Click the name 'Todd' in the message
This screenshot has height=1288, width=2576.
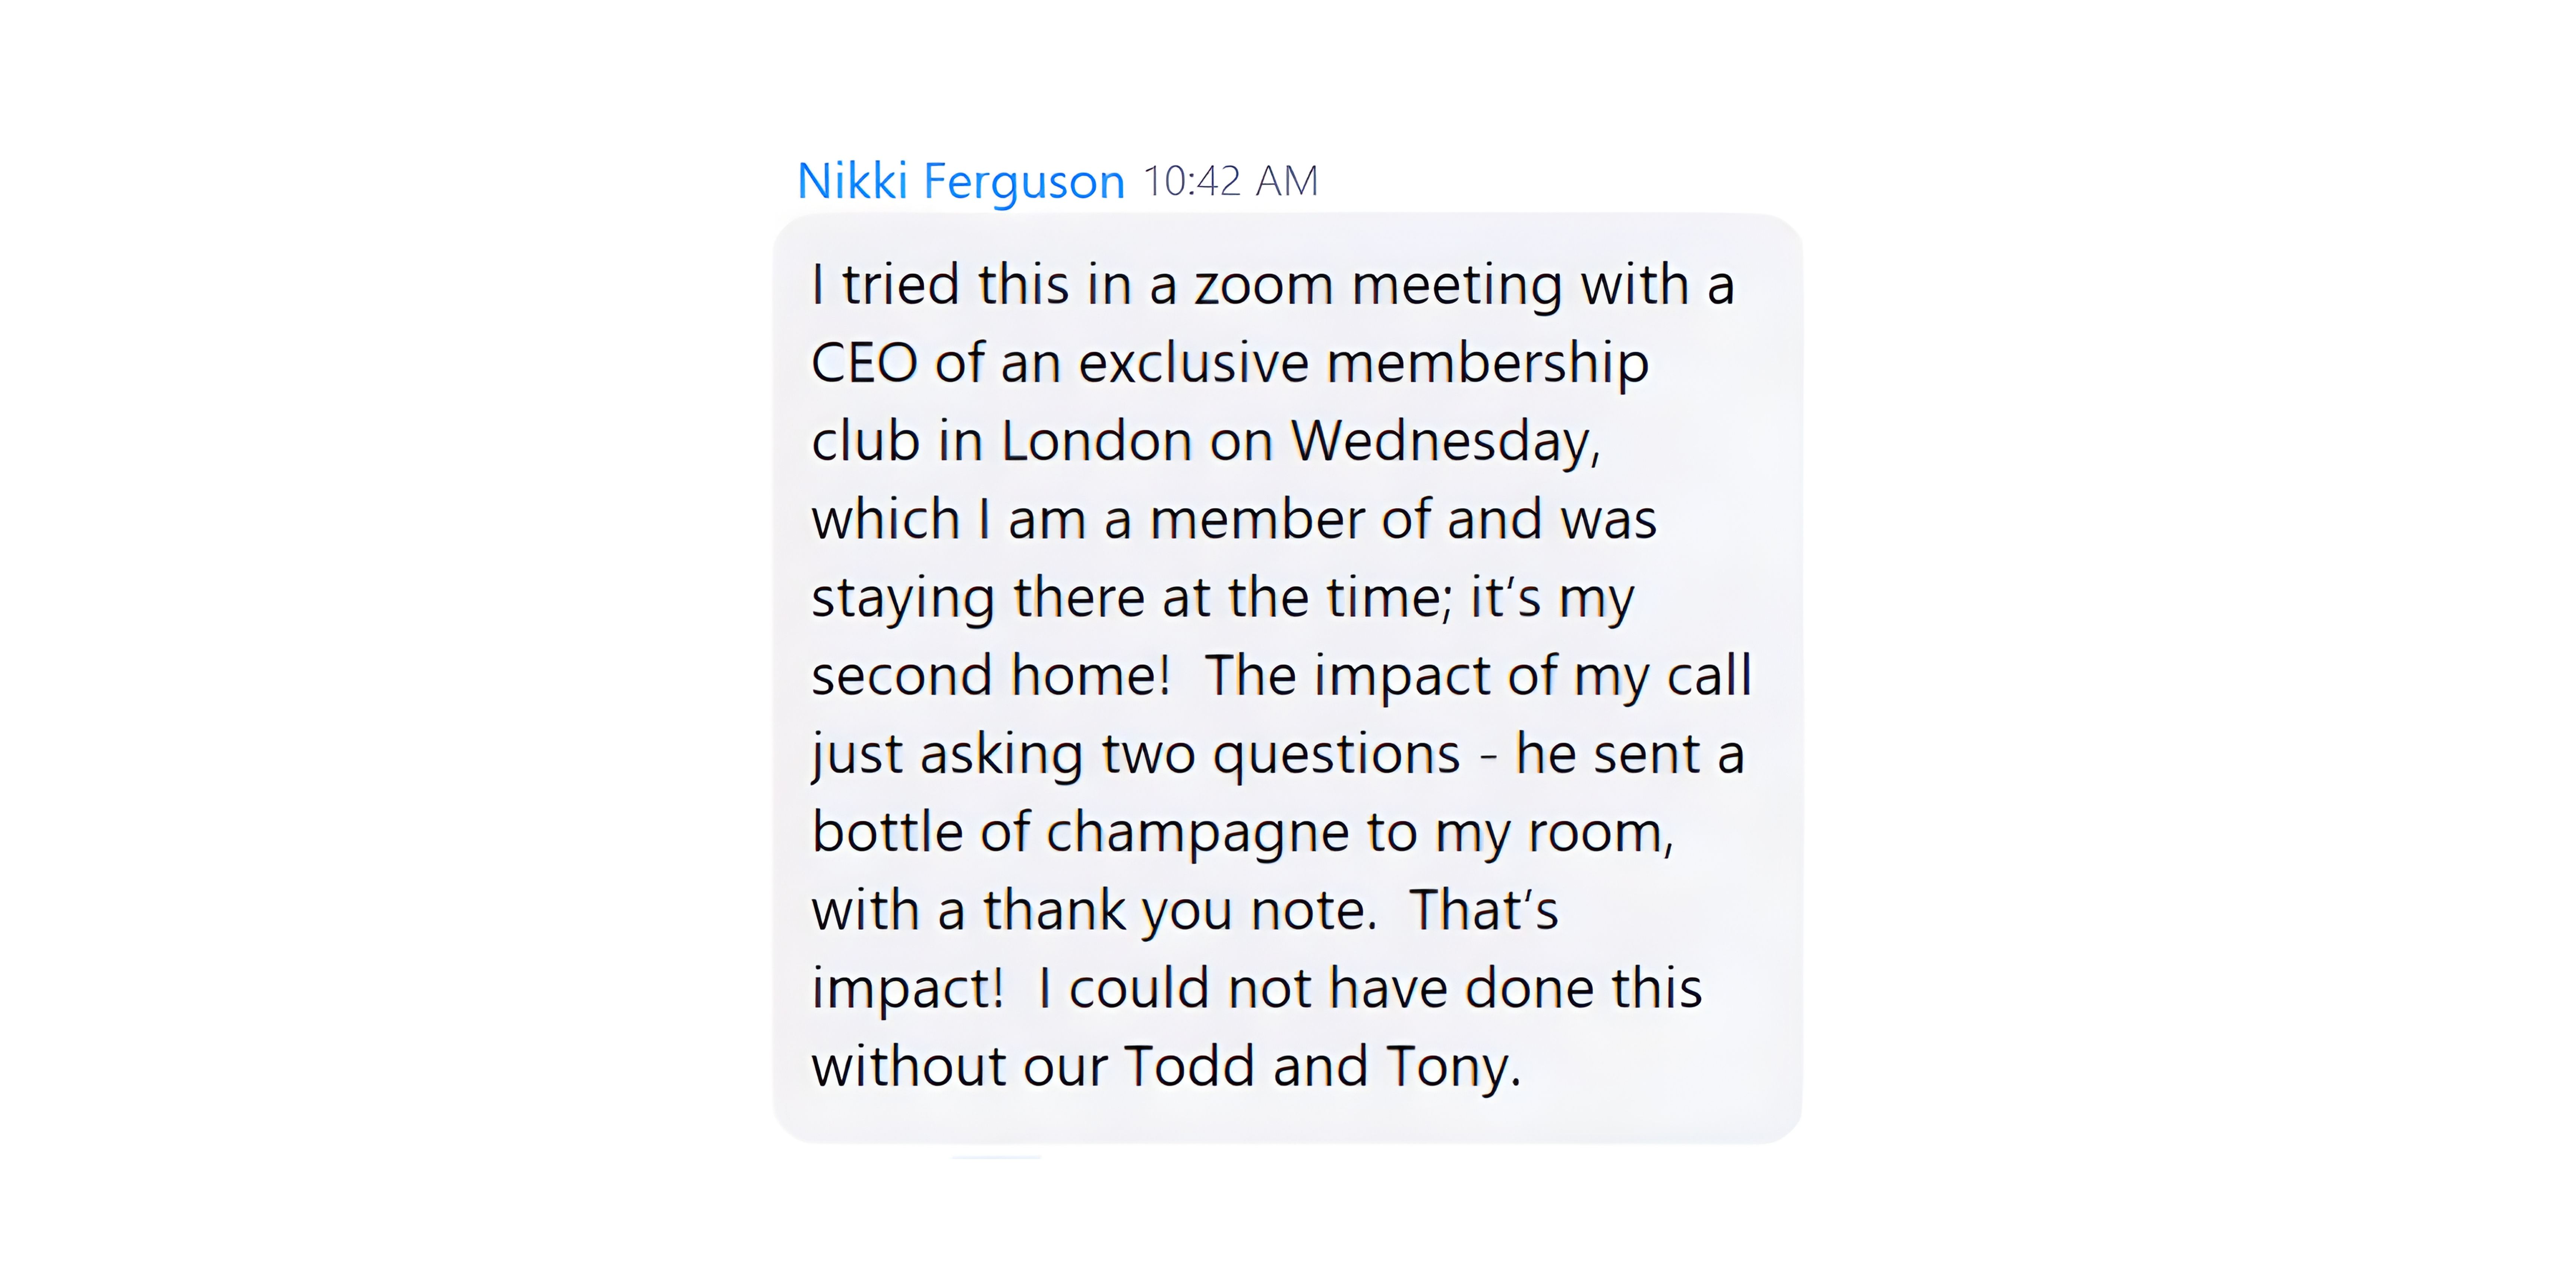point(1189,1066)
